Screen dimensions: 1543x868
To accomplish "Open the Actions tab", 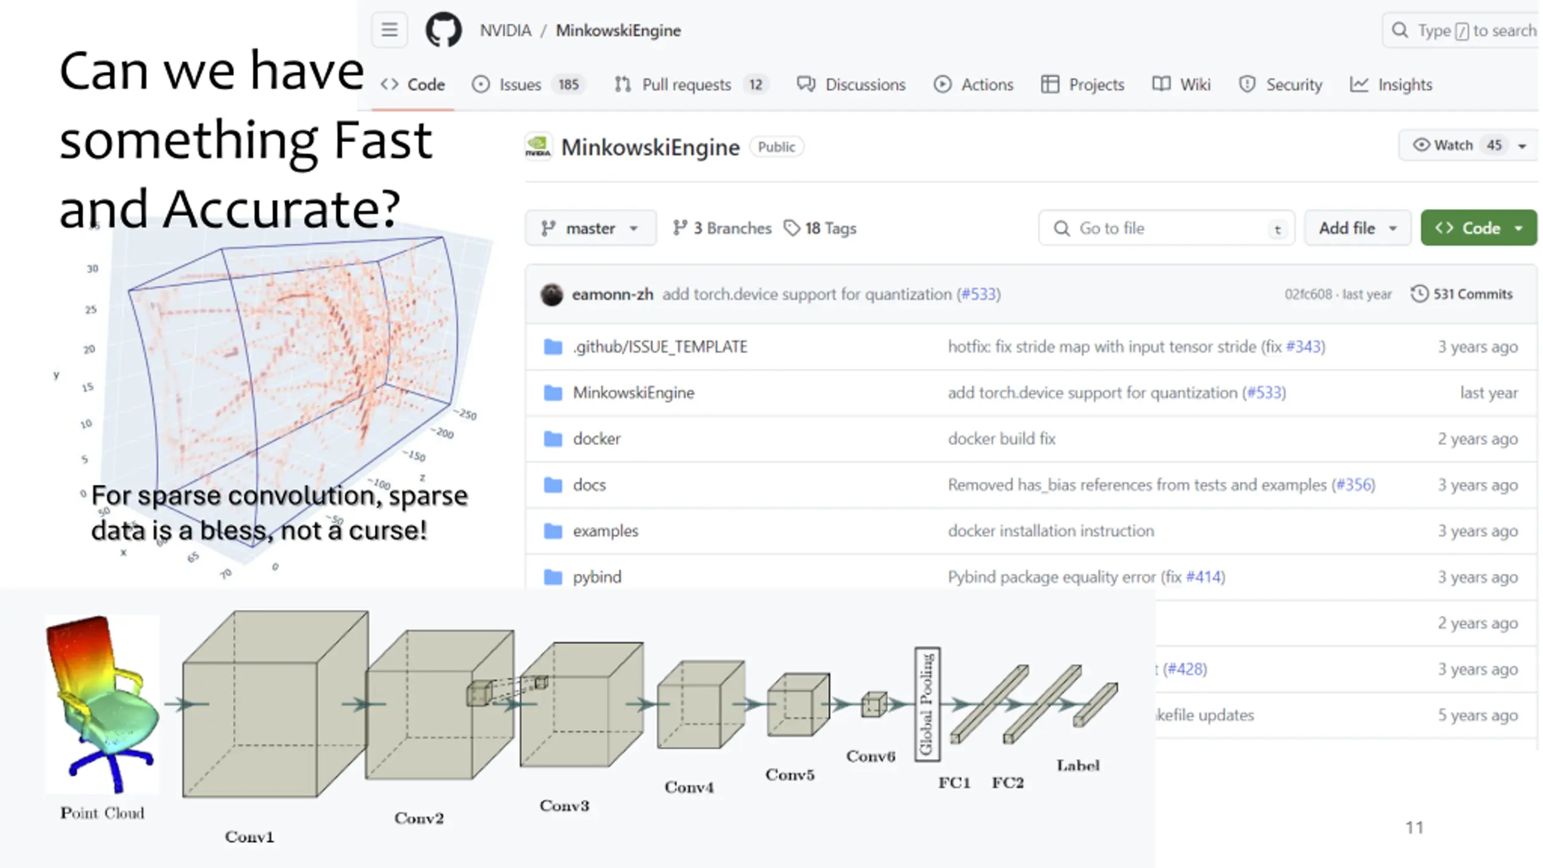I will pyautogui.click(x=973, y=84).
